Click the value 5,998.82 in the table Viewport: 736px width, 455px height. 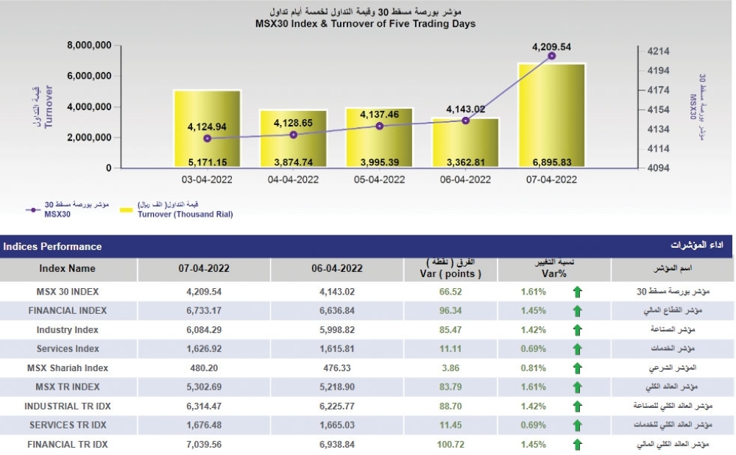337,330
